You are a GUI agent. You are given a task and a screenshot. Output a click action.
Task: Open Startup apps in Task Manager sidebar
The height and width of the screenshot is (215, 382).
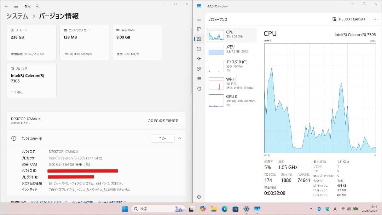199,59
